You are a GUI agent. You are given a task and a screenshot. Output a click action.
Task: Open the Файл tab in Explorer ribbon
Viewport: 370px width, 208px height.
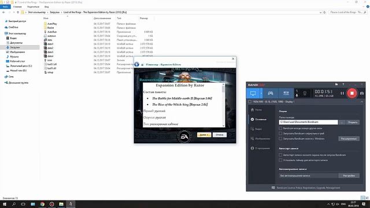(x=5, y=7)
